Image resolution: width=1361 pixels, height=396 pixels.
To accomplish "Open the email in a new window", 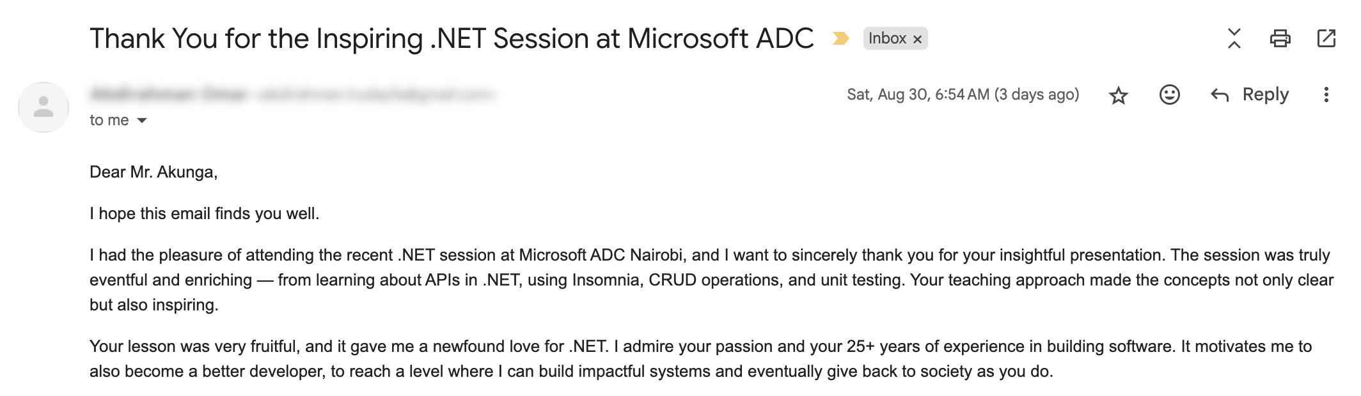I will pyautogui.click(x=1326, y=39).
